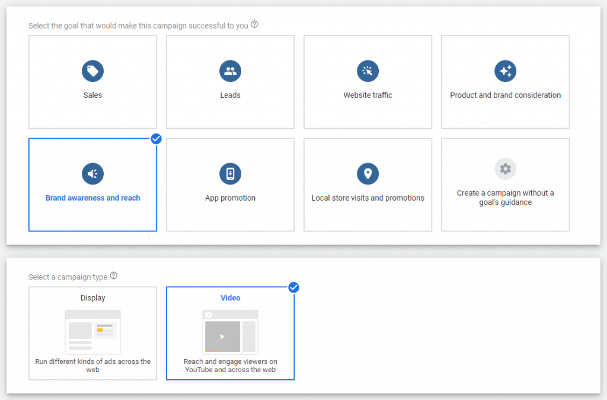Select the Display campaign type card
Screen dimensions: 607x400
pyautogui.click(x=92, y=333)
